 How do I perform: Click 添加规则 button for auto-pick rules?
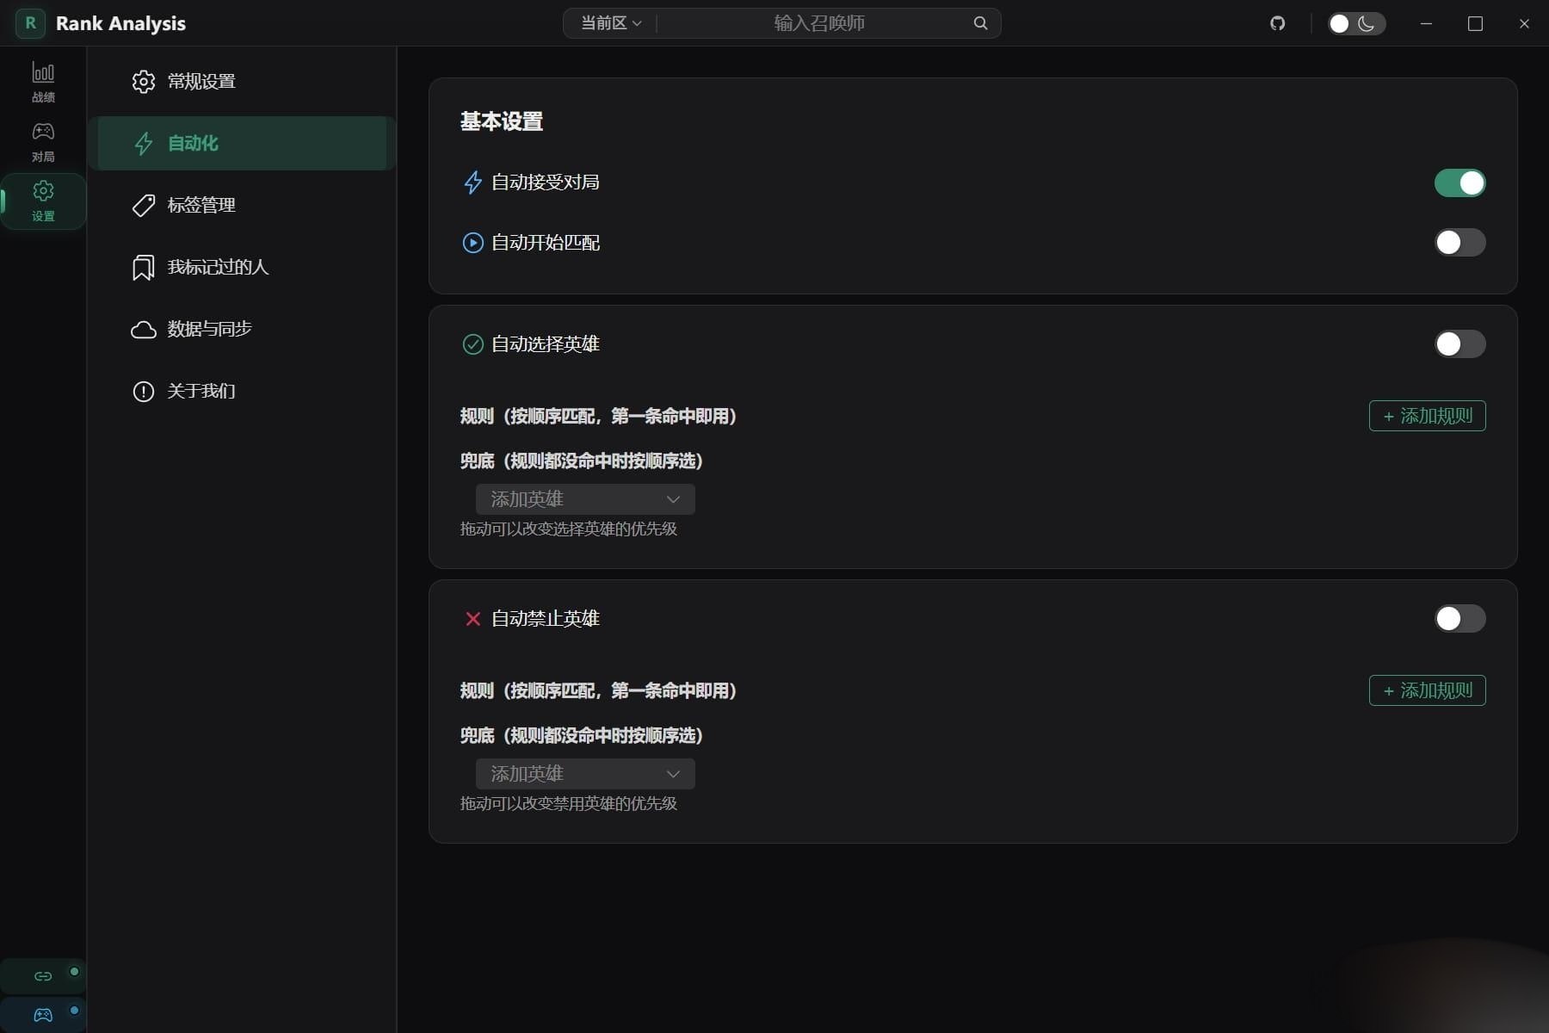pos(1427,416)
